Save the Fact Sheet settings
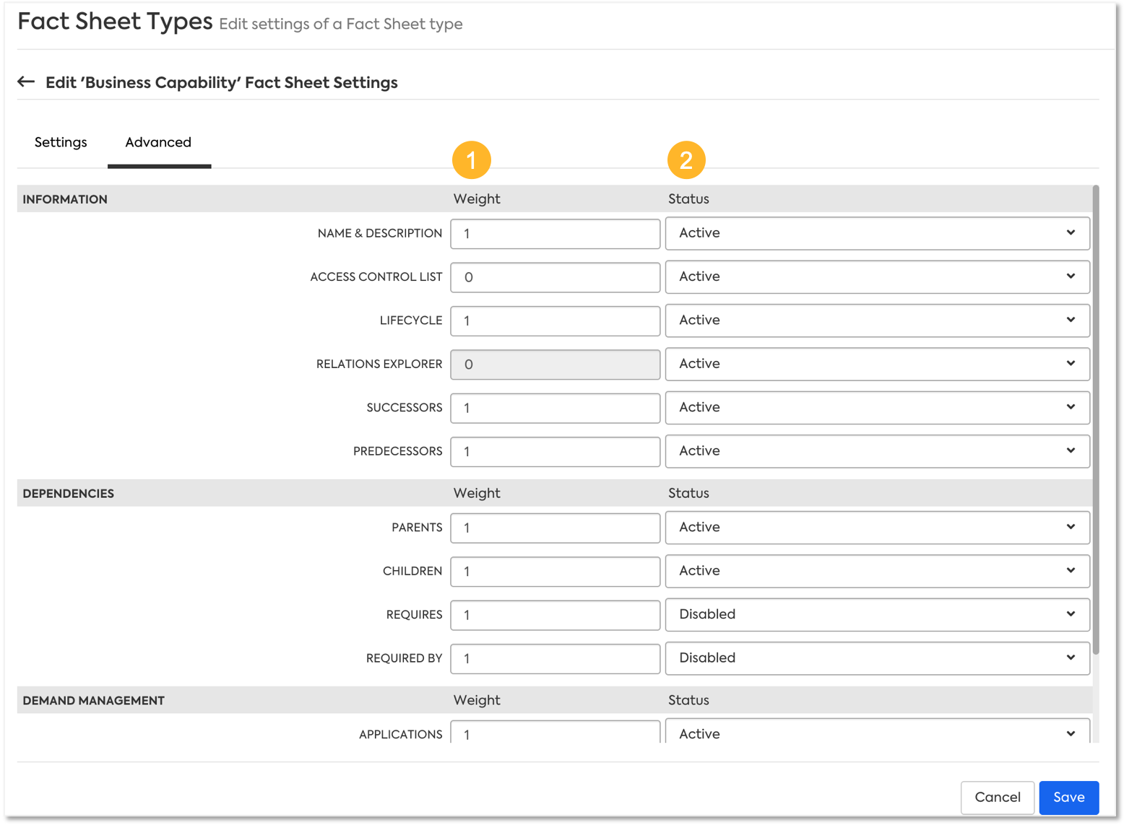This screenshot has height=825, width=1124. pos(1068,797)
